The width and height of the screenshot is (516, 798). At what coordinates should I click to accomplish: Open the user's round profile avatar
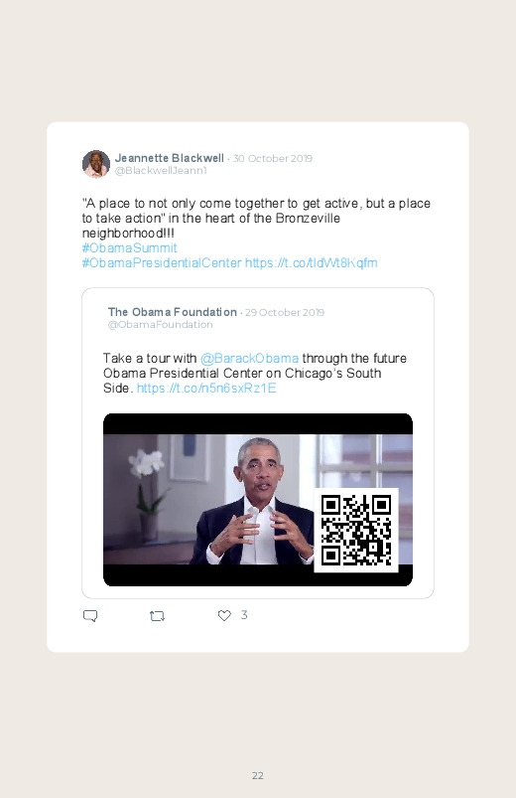[x=96, y=164]
